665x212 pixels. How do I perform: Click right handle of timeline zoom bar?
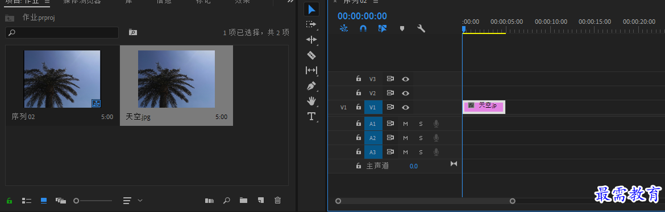[x=512, y=201]
